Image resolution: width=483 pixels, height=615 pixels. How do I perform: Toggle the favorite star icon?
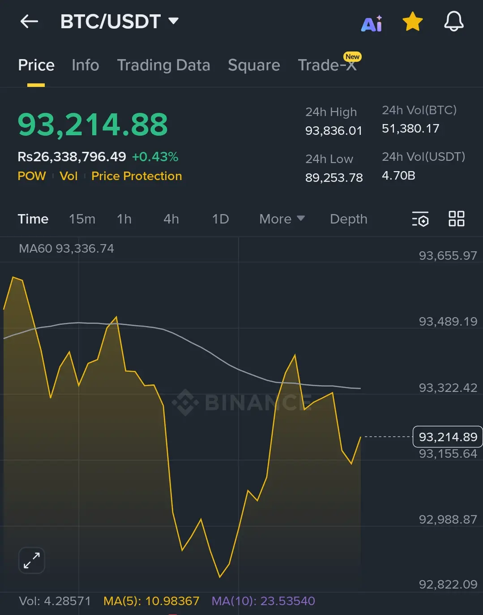point(412,22)
